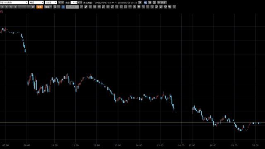Viewport: 265px width, 149px height.
Task: Click the 15:00 time axis label
Action: coord(160,145)
